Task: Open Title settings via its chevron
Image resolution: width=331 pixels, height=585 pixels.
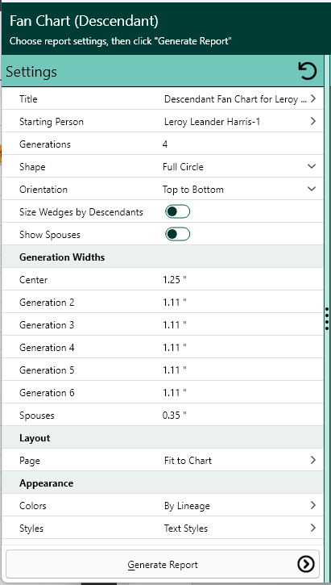Action: pyautogui.click(x=312, y=98)
